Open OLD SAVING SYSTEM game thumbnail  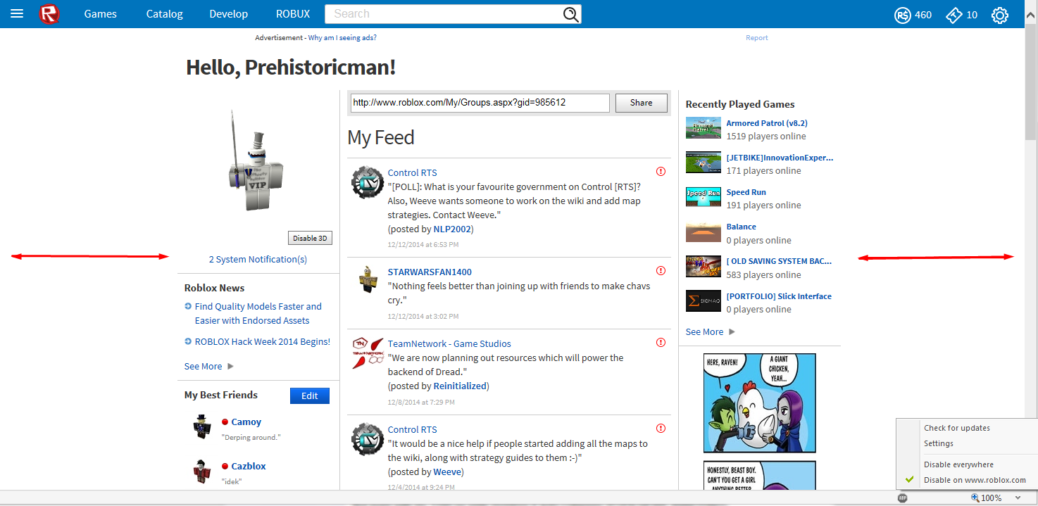[x=703, y=267]
